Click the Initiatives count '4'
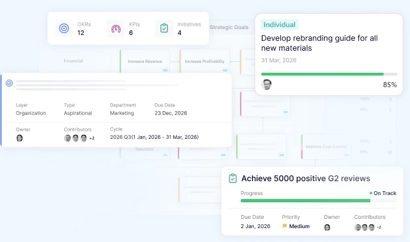The width and height of the screenshot is (410, 242). point(179,32)
